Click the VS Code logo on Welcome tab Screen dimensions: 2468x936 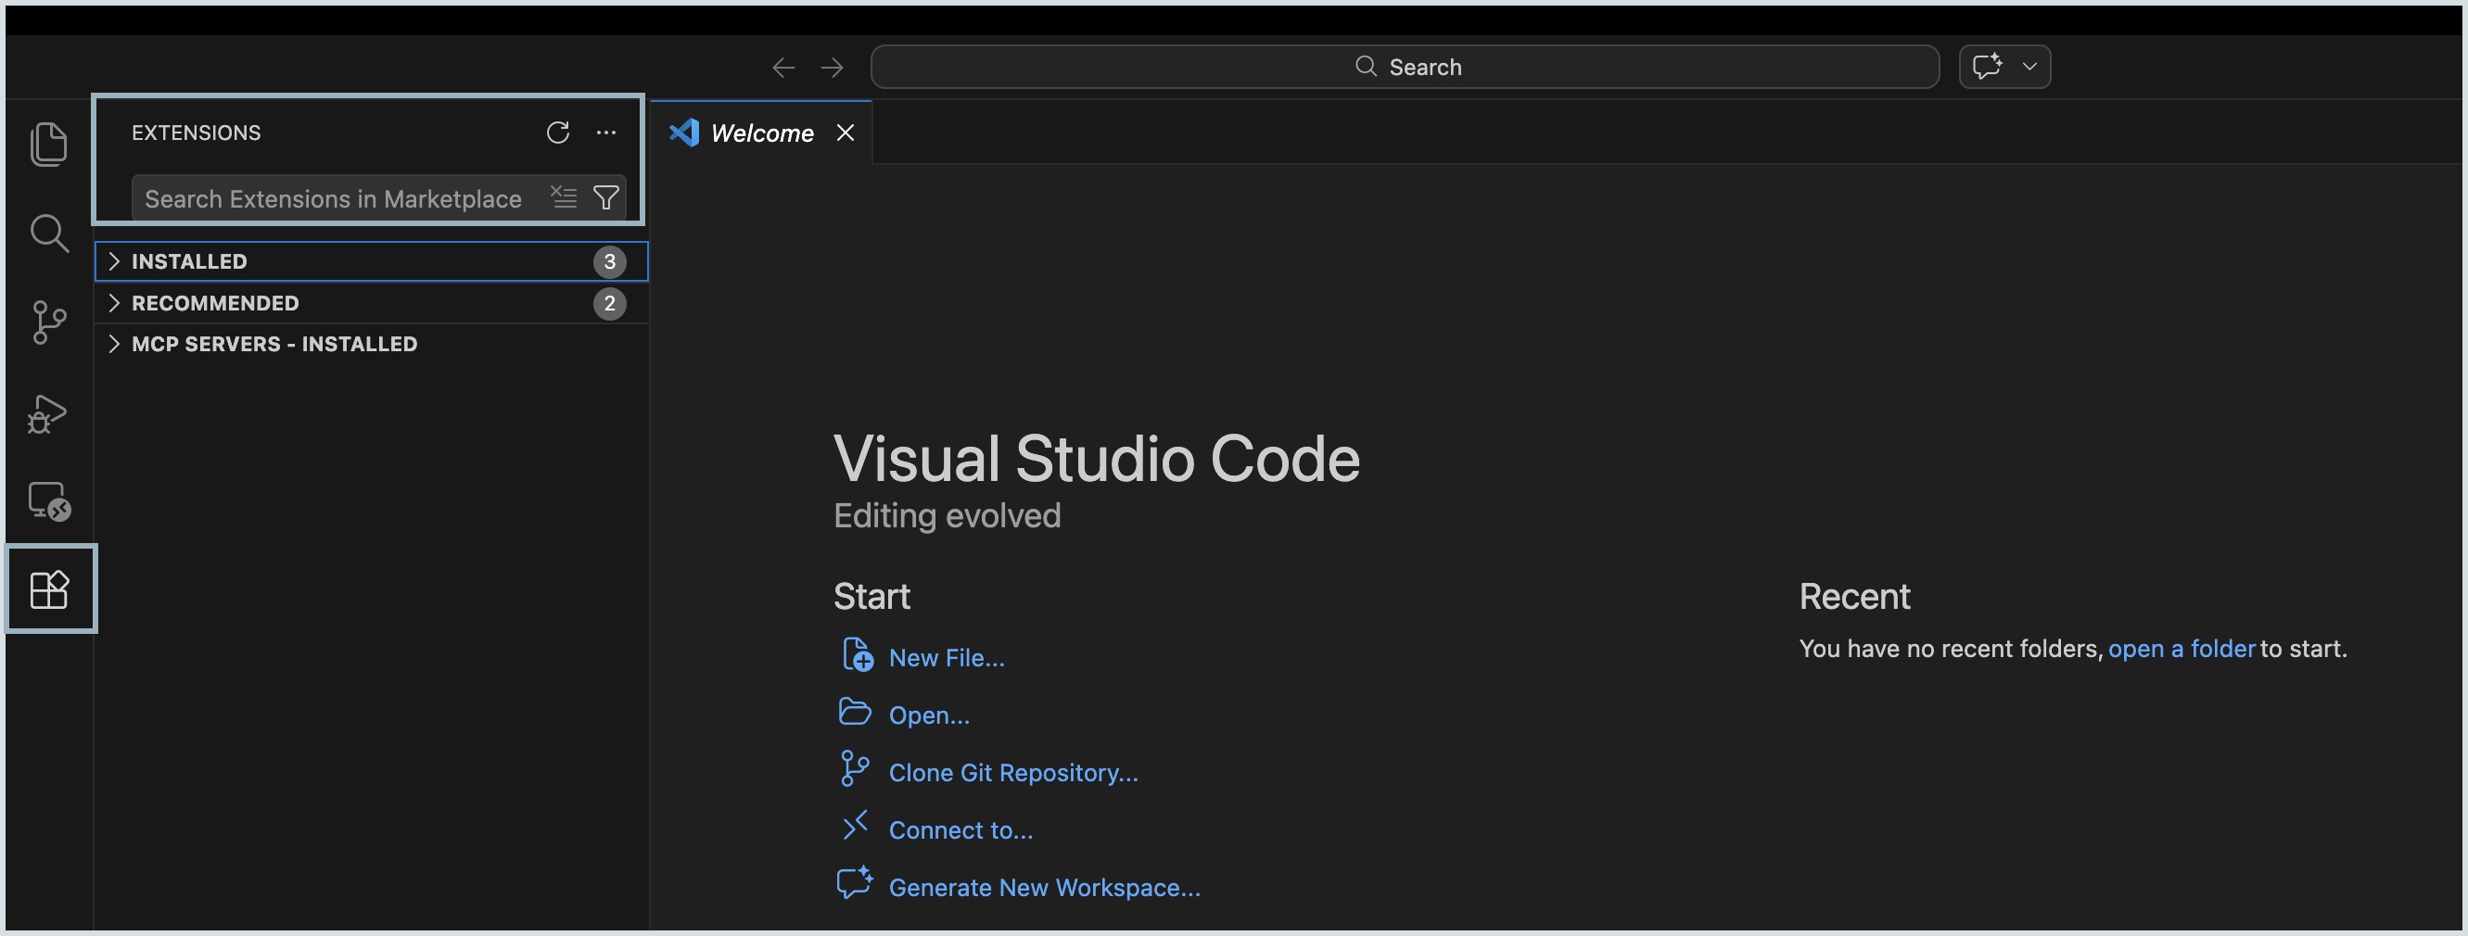click(x=684, y=133)
